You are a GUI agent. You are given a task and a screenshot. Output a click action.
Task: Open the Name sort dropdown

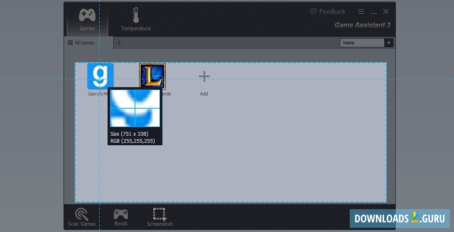click(x=366, y=43)
